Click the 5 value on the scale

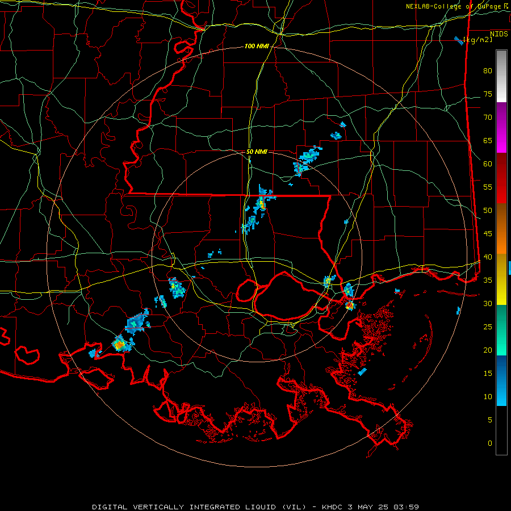pyautogui.click(x=490, y=420)
